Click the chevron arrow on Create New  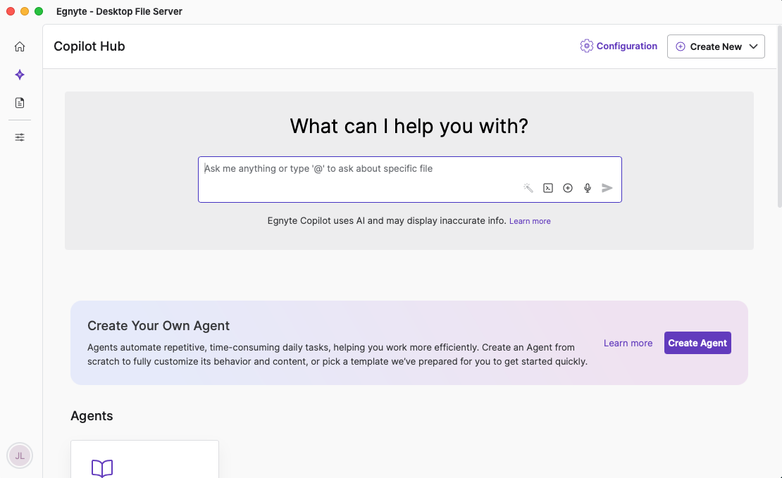pyautogui.click(x=753, y=46)
